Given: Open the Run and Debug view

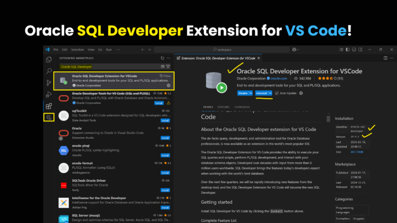Looking at the screenshot, I should tap(49, 94).
